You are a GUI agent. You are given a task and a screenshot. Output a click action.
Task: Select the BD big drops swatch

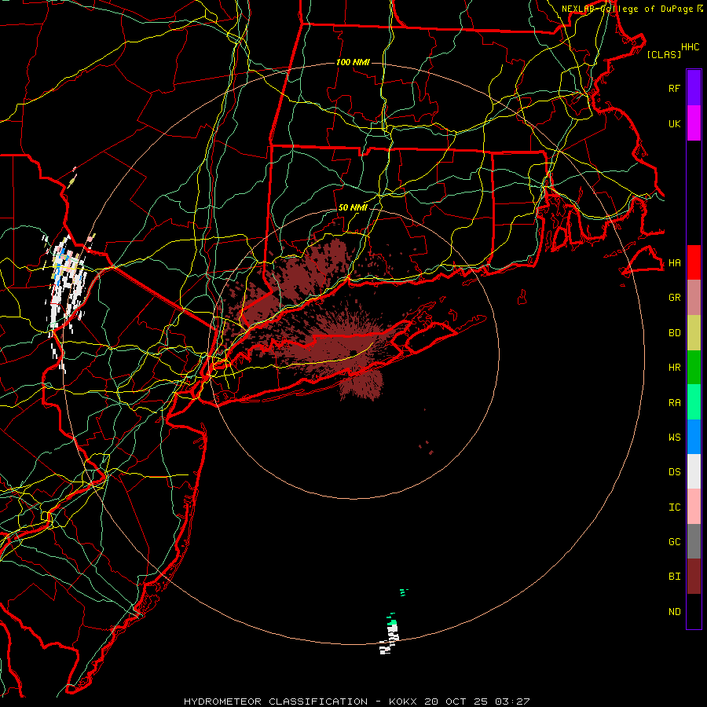694,332
